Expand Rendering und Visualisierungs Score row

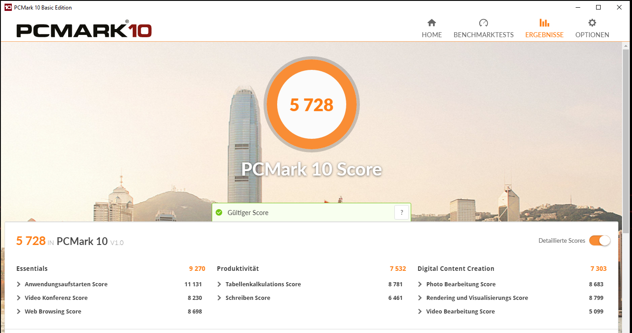[x=420, y=298]
